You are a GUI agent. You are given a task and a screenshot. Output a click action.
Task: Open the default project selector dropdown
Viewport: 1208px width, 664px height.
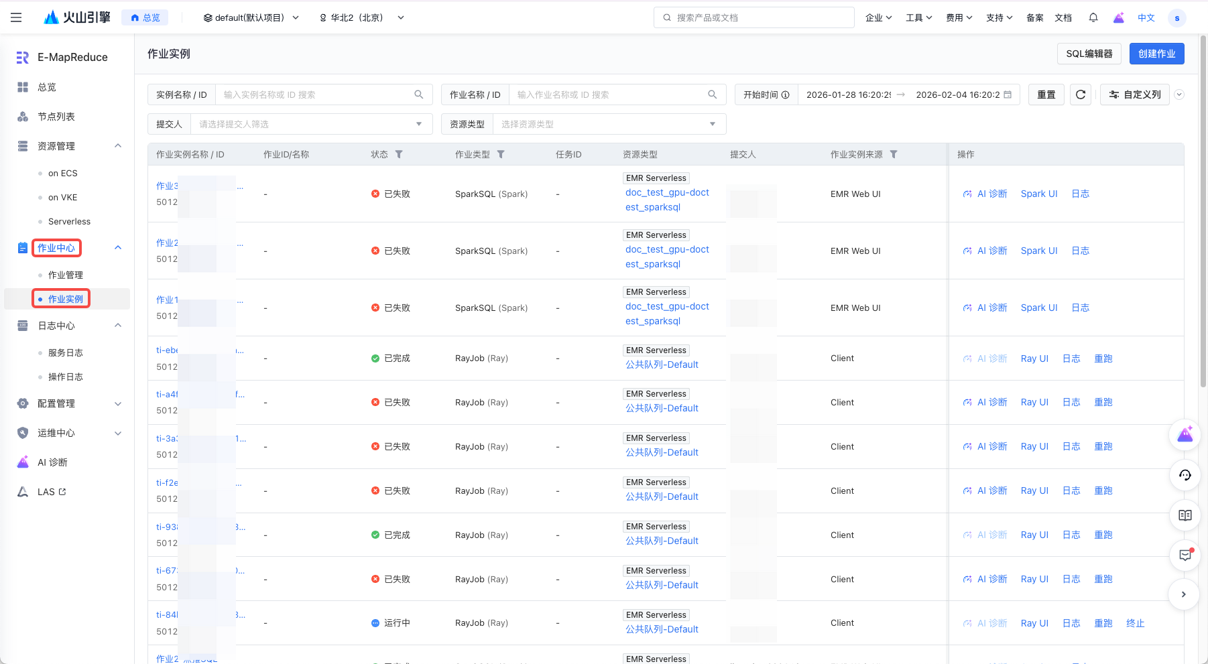click(251, 17)
